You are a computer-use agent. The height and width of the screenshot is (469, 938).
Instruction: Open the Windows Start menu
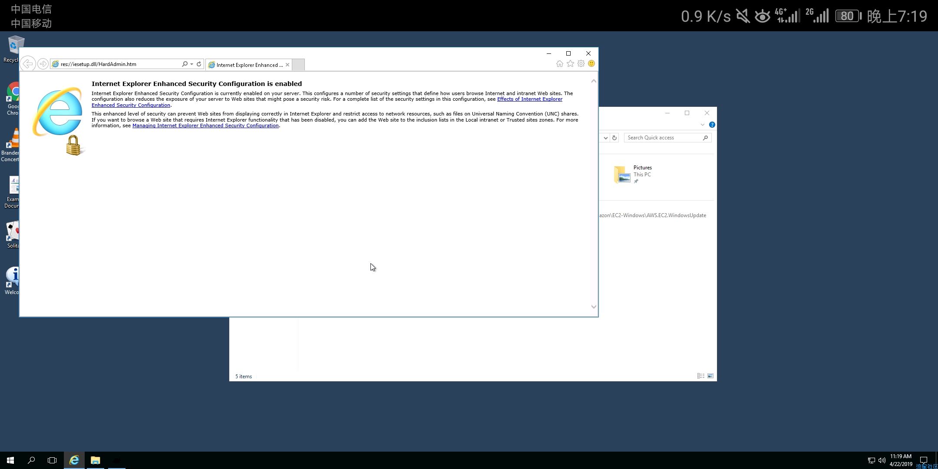coord(10,460)
